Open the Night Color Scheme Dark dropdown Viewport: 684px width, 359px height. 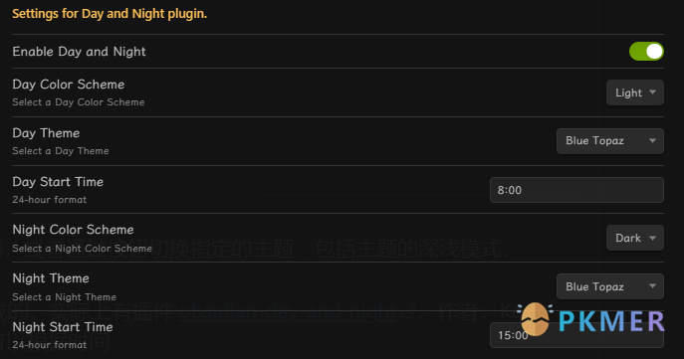(634, 238)
